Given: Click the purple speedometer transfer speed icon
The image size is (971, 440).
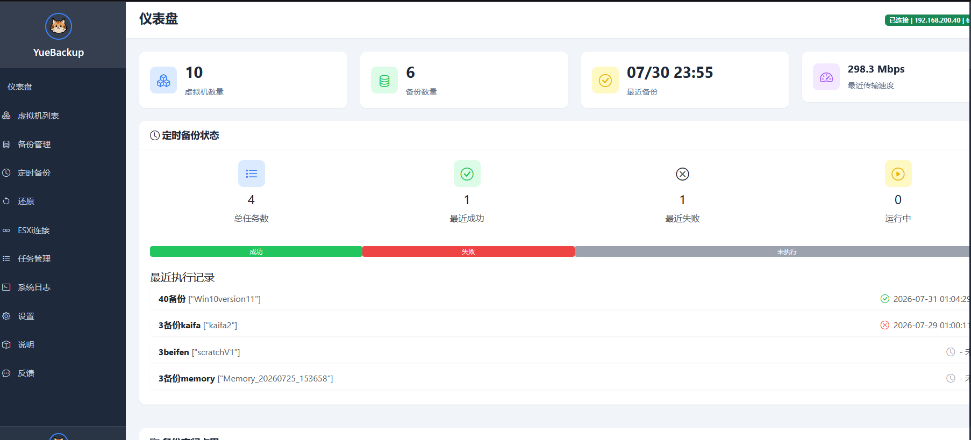Looking at the screenshot, I should coord(826,77).
